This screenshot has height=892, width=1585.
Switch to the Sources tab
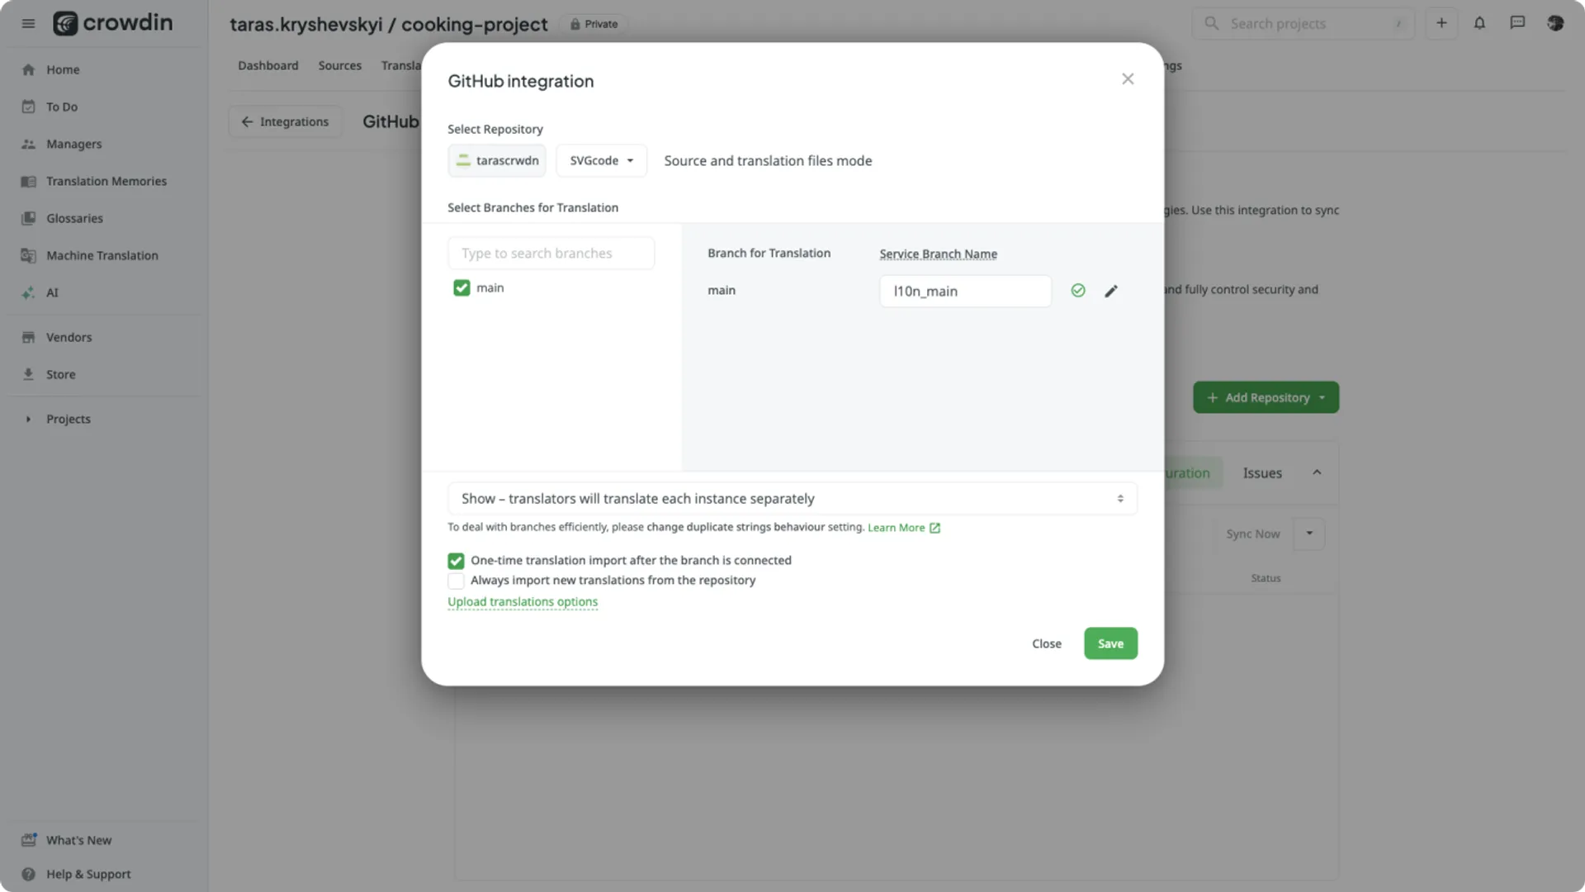[x=340, y=65]
